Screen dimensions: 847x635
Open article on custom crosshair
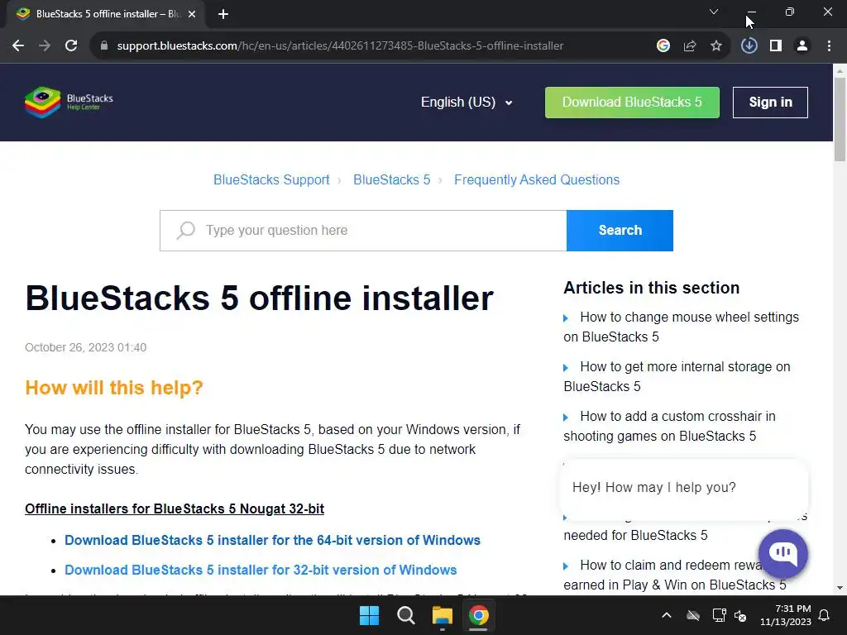point(670,426)
